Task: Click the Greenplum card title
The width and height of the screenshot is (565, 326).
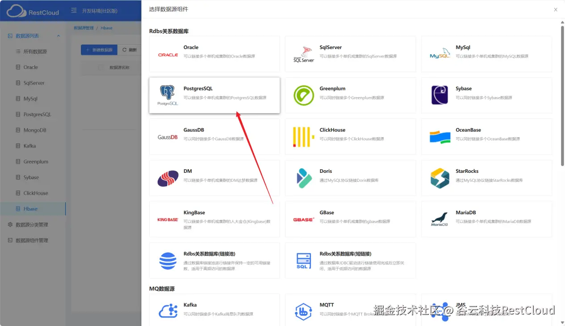Action: pyautogui.click(x=332, y=89)
